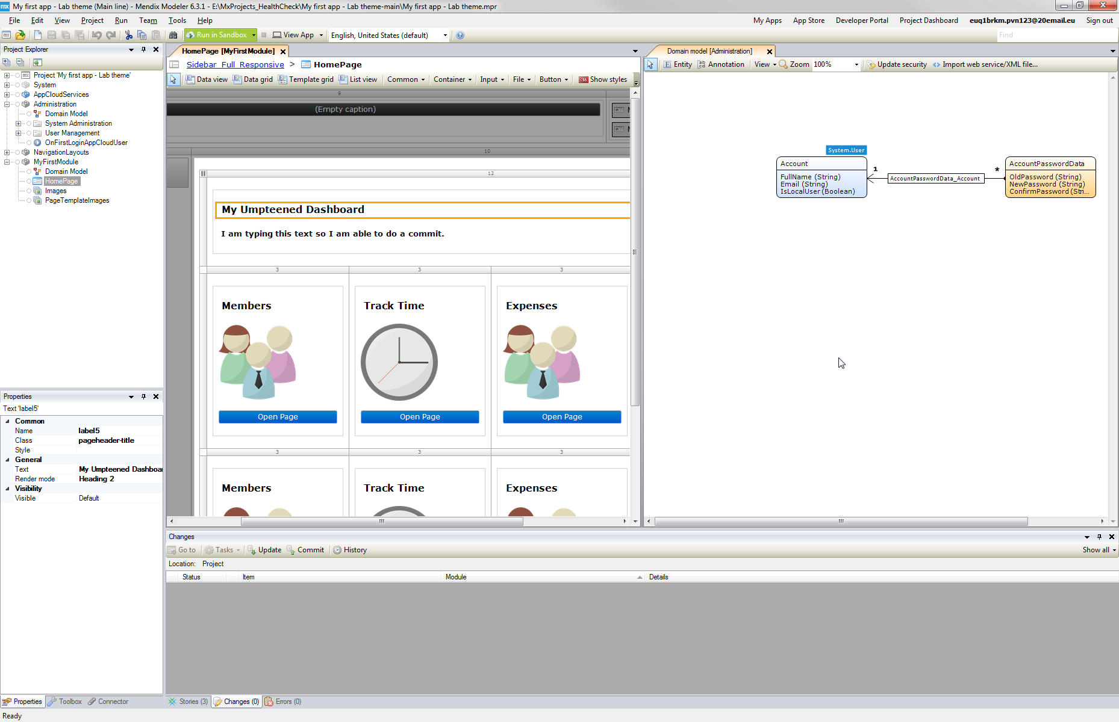Click status circle next to AppCloudServices module
Viewport: 1119px width, 722px height.
pos(17,94)
